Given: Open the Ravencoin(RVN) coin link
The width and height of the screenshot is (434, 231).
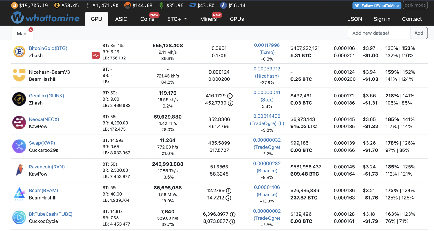Looking at the screenshot, I should (x=47, y=167).
